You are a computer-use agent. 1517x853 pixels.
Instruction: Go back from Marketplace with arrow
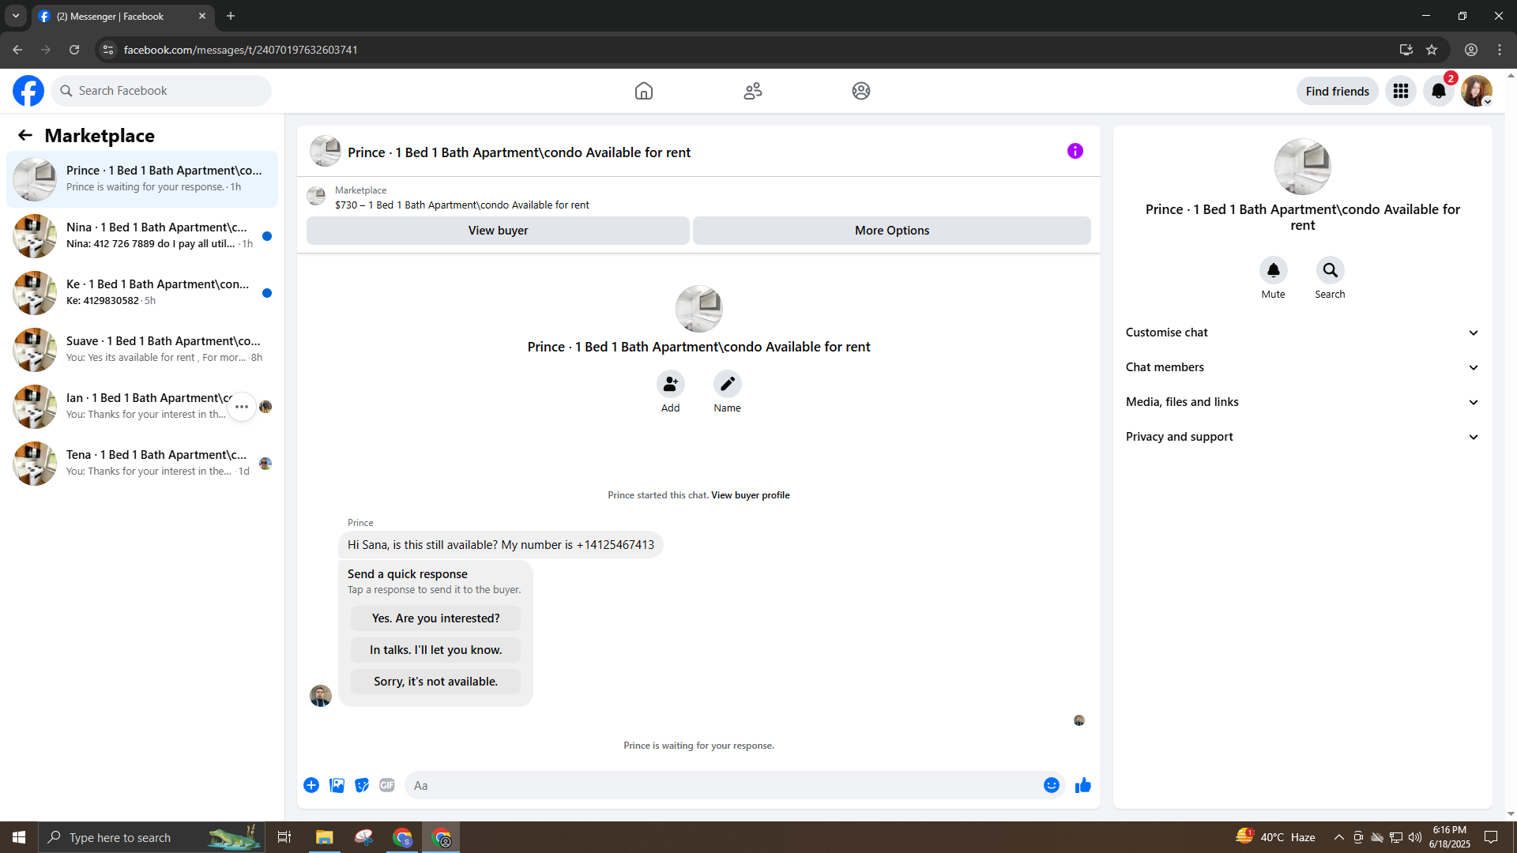25,136
